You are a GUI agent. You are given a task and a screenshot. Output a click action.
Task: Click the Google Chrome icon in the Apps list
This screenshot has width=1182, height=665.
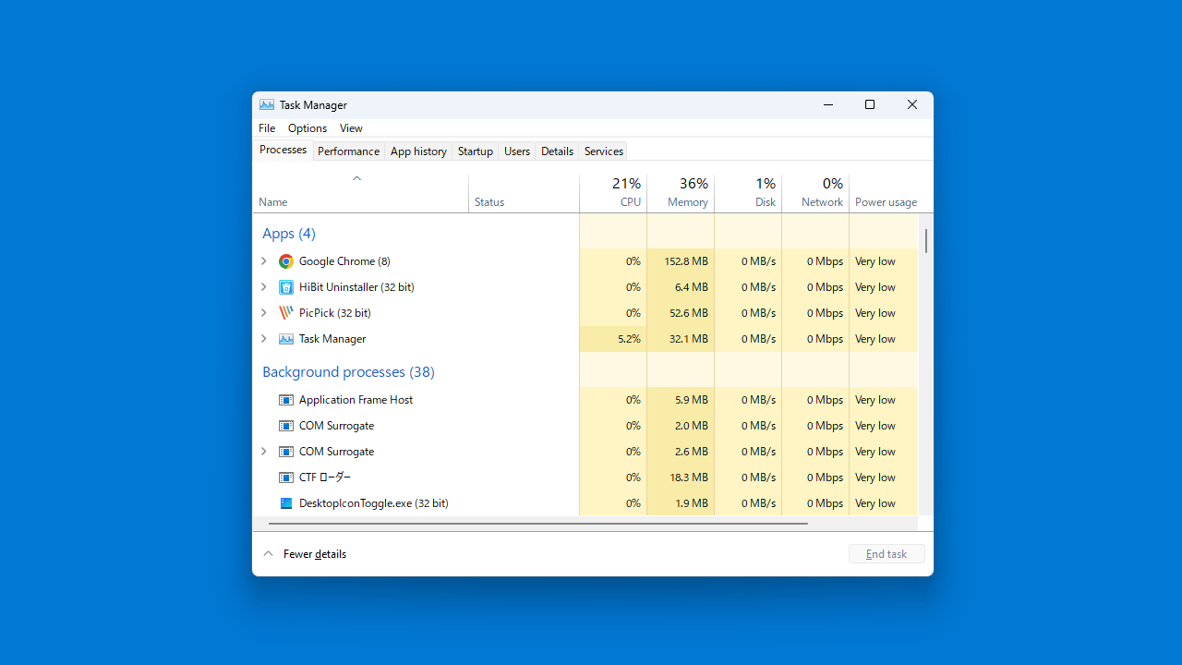click(286, 261)
